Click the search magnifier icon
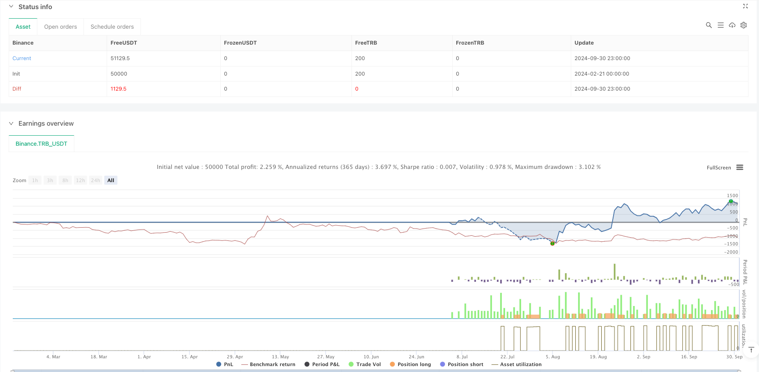Screen dimensions: 759x372 click(x=708, y=25)
